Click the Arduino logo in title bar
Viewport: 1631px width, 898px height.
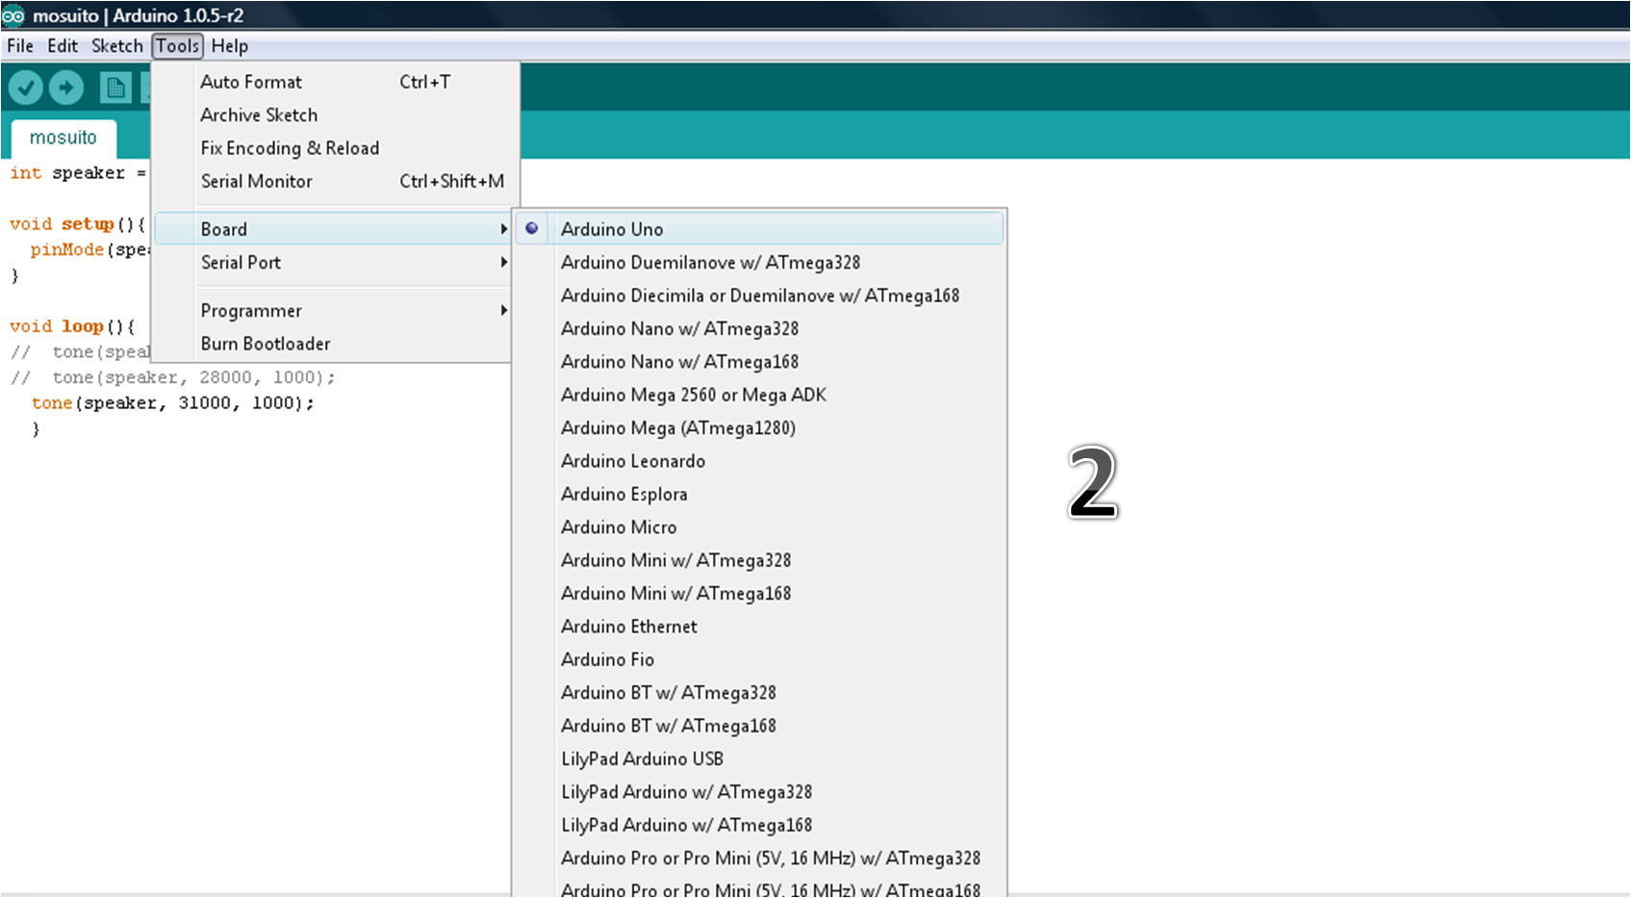pos(13,15)
